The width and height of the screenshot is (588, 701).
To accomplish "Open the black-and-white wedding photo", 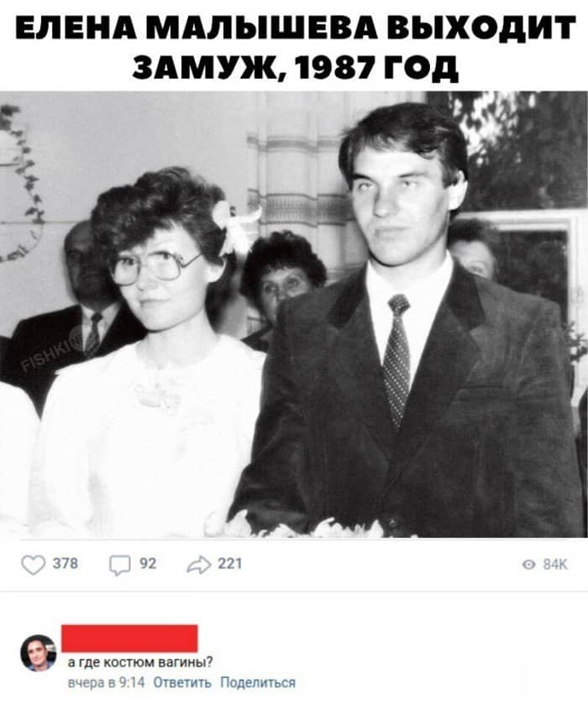I will 294,314.
